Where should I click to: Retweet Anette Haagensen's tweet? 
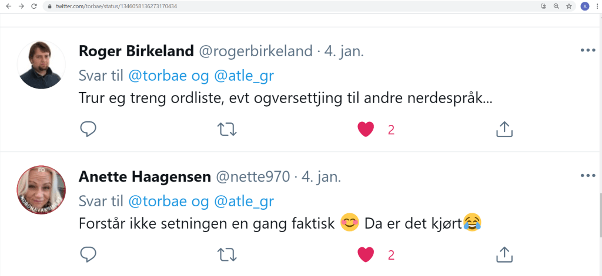[227, 254]
